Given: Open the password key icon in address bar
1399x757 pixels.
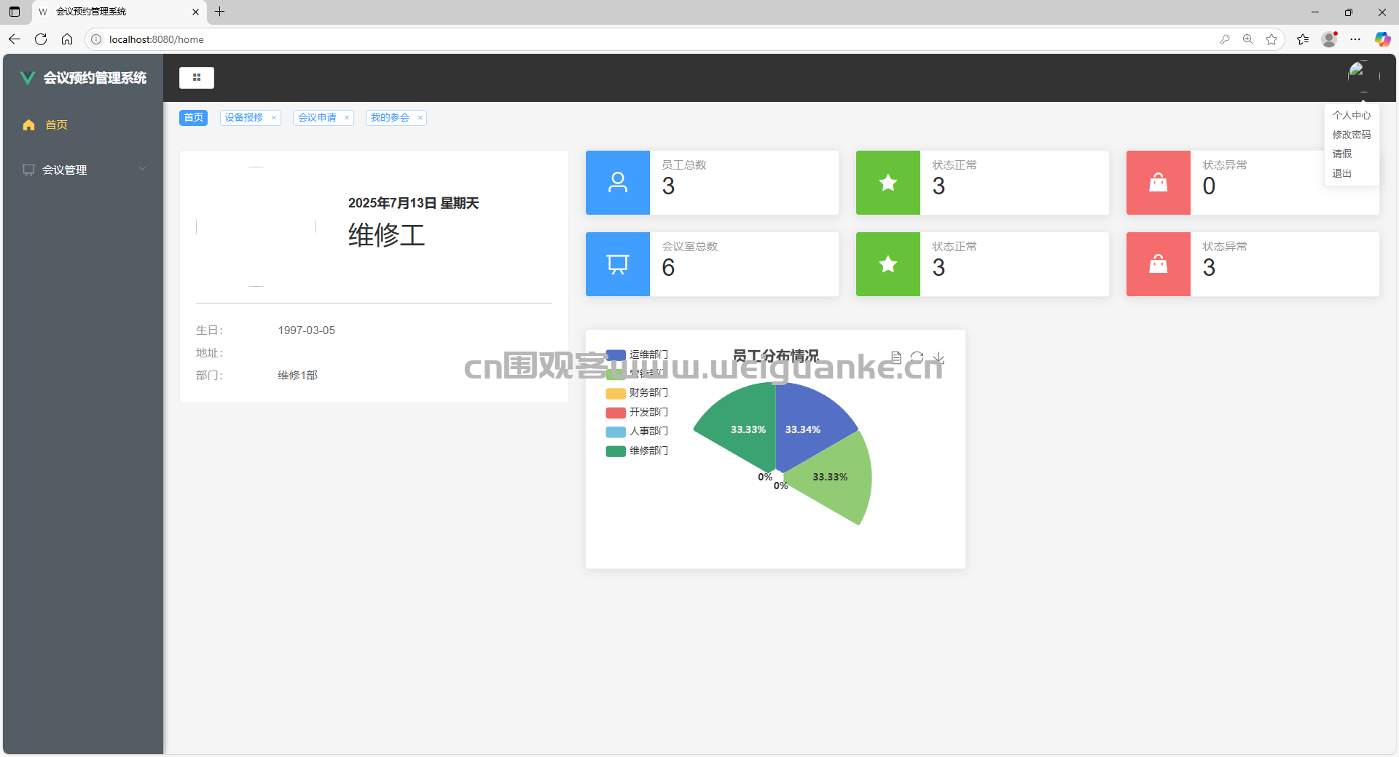Looking at the screenshot, I should click(x=1225, y=39).
